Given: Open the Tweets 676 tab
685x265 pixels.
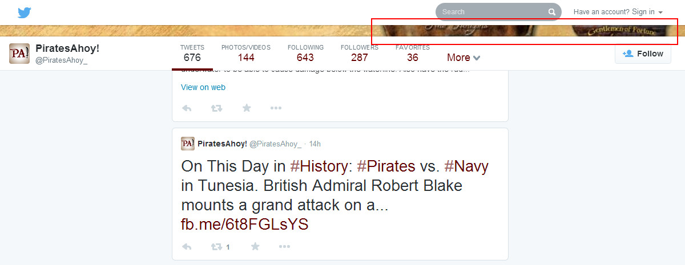Looking at the screenshot, I should pyautogui.click(x=192, y=53).
